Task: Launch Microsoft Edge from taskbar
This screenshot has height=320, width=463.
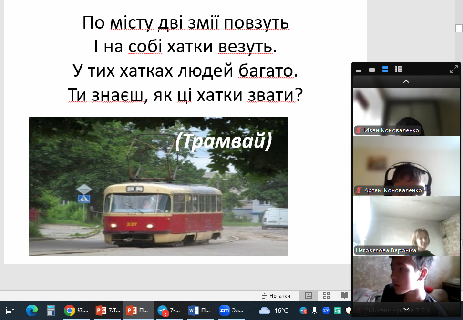Action: [32, 310]
